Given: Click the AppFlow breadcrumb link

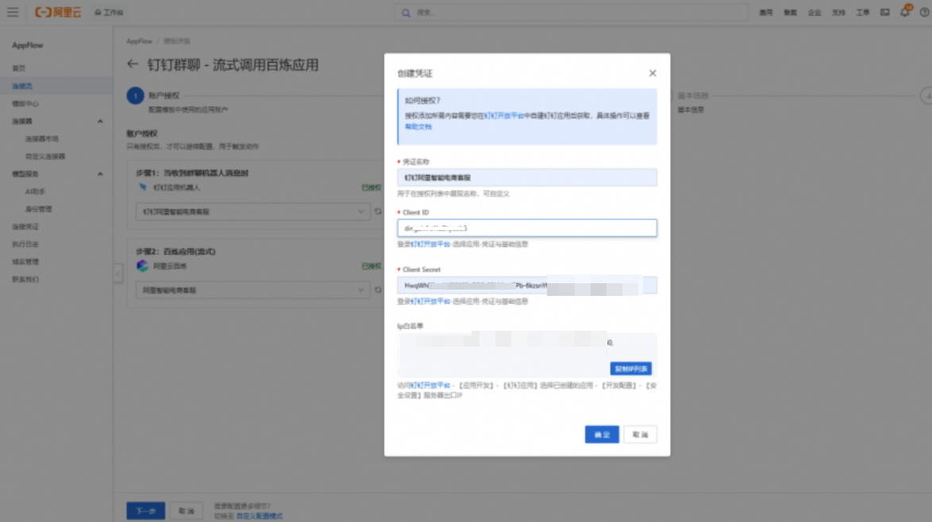Looking at the screenshot, I should (139, 41).
